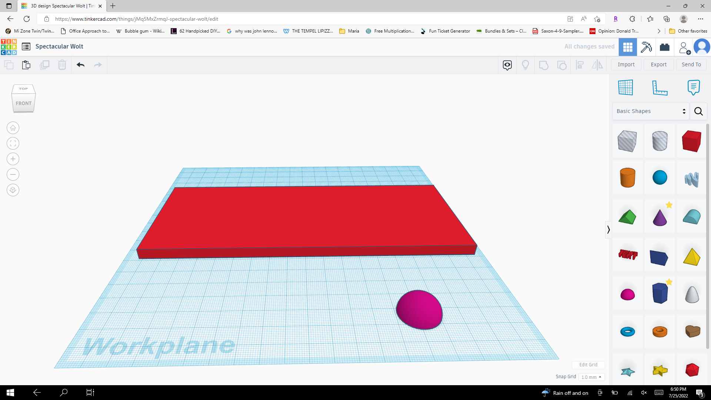Click the Fit view icon on left sidebar
The height and width of the screenshot is (400, 711).
(x=13, y=143)
